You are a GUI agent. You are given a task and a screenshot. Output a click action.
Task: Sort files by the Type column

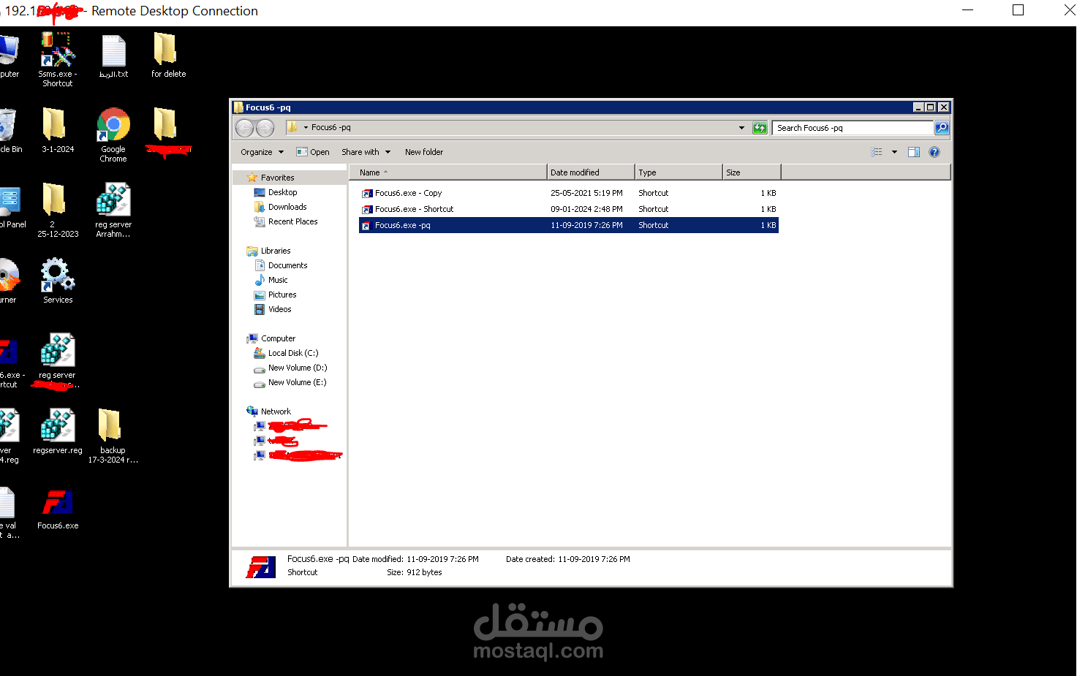coord(679,172)
